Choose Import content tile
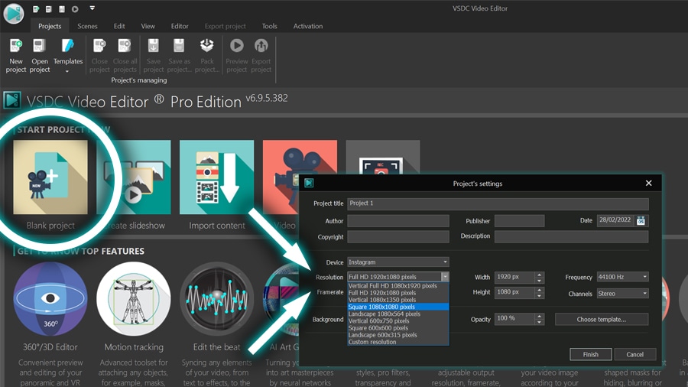The height and width of the screenshot is (387, 688). [x=217, y=177]
